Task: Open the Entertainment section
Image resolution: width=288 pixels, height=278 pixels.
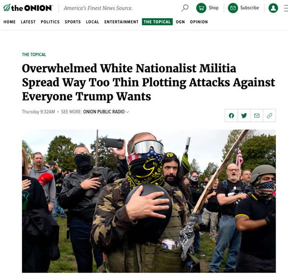Action: pyautogui.click(x=121, y=22)
